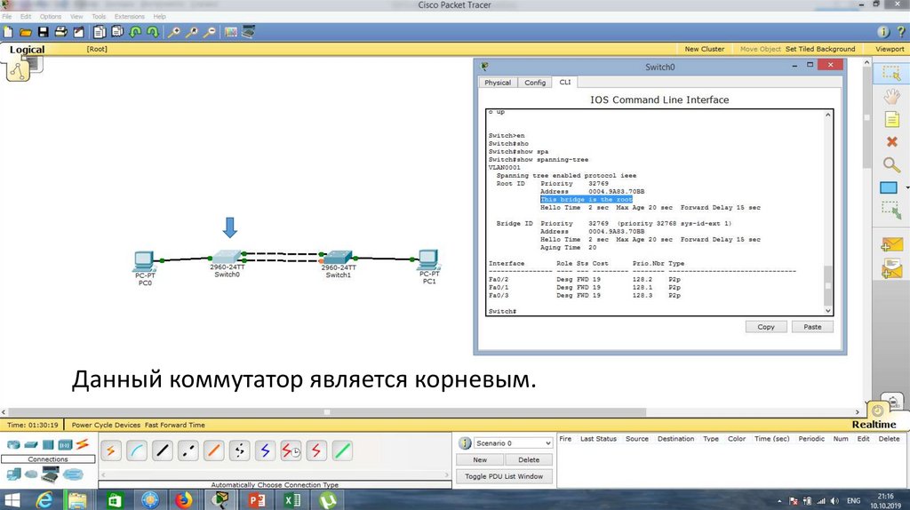Select the Switches device category icon

(31, 445)
